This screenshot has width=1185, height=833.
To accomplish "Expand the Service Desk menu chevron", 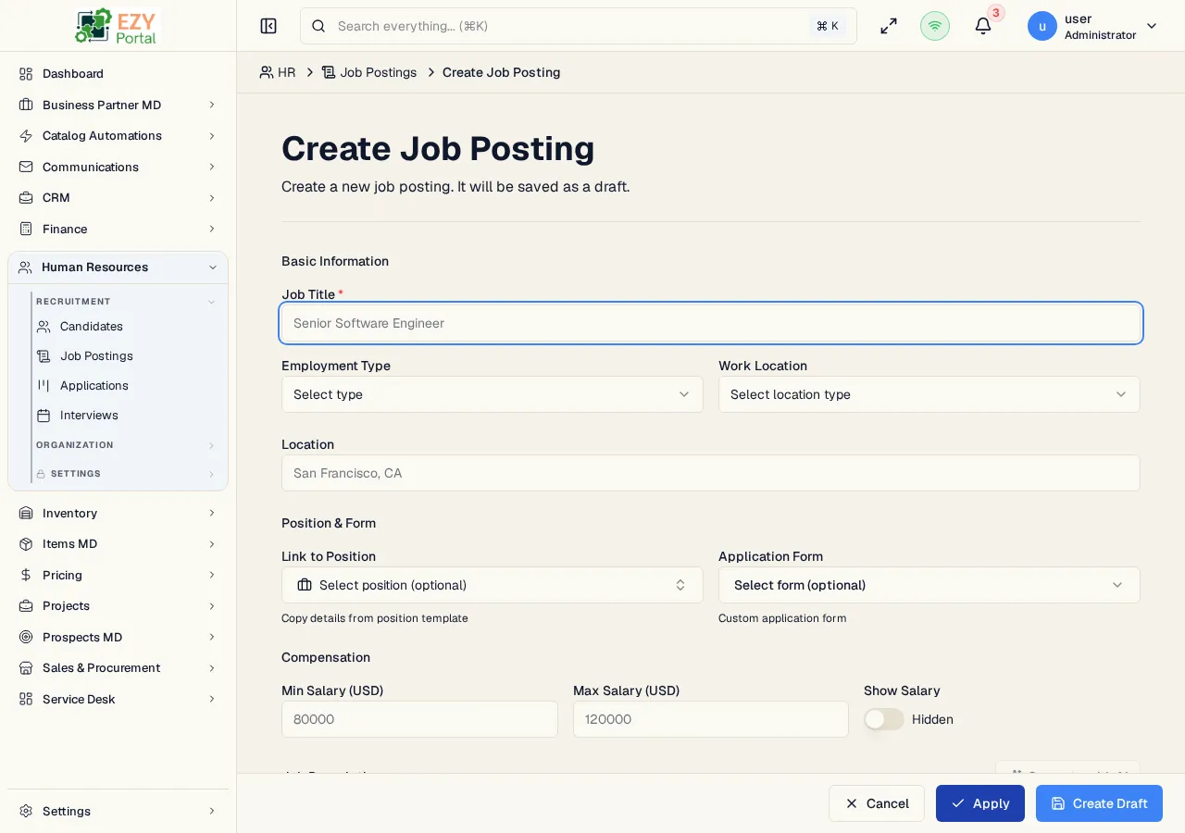I will 212,699.
